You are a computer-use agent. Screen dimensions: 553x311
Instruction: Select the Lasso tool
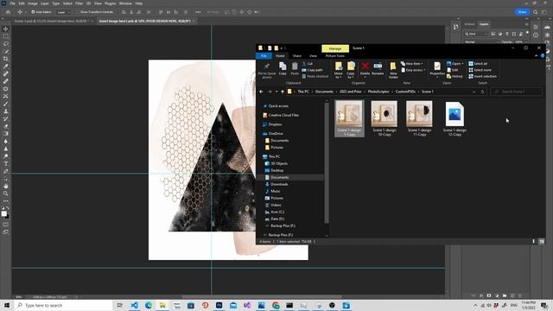tap(6, 44)
